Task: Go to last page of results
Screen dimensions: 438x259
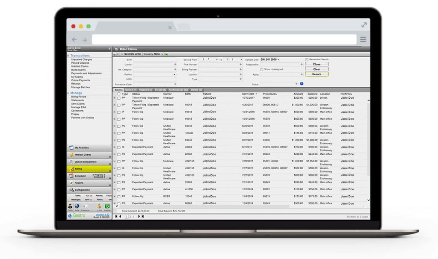Action: pyautogui.click(x=142, y=217)
